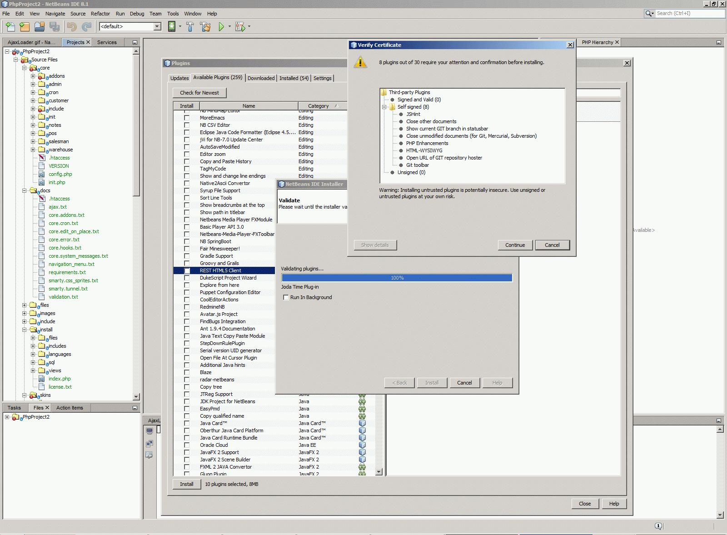The width and height of the screenshot is (727, 535).
Task: Click the Save All toolbar icon
Action: [x=55, y=27]
